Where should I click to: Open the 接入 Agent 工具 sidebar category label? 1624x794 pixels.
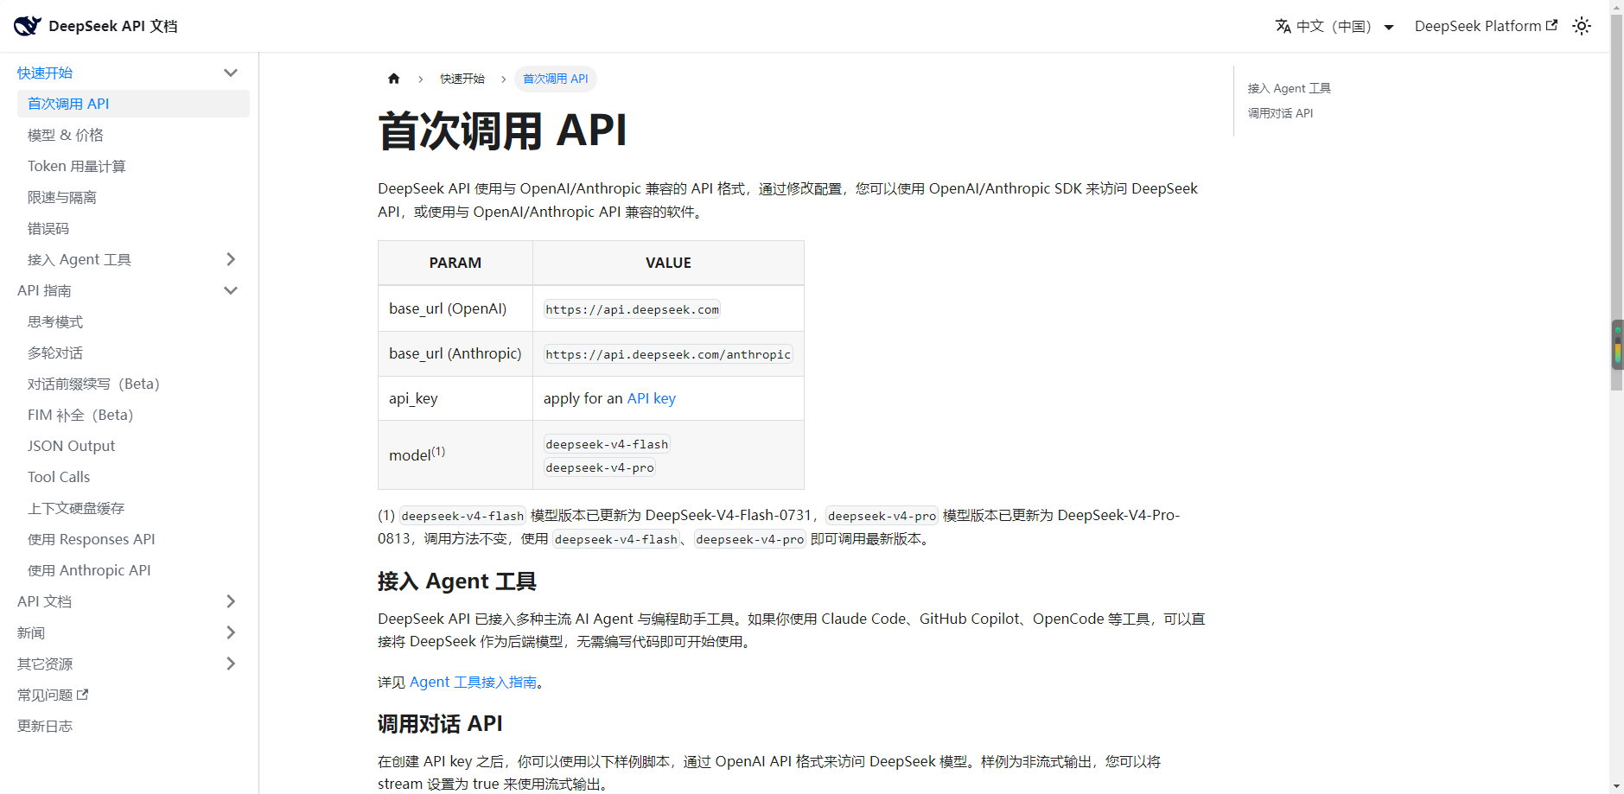pos(80,259)
